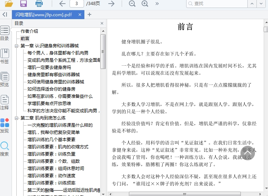Open the 搜索 search sidebar panel
Viewport: 268px width, 196px height.
click(5, 149)
